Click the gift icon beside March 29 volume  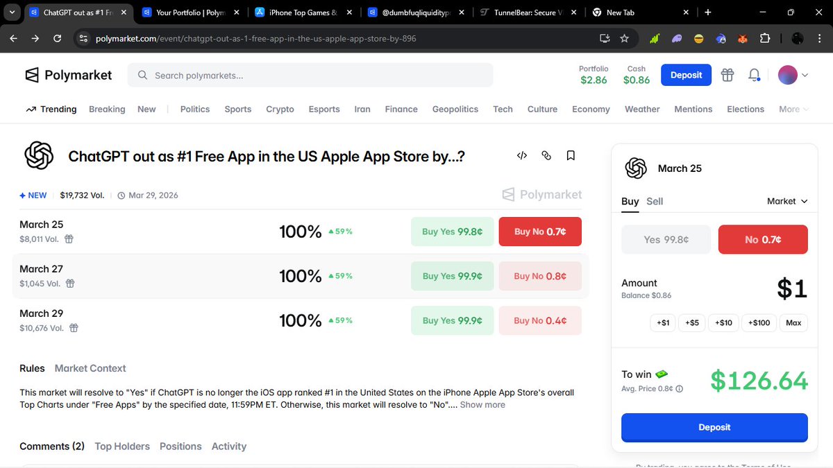point(74,328)
